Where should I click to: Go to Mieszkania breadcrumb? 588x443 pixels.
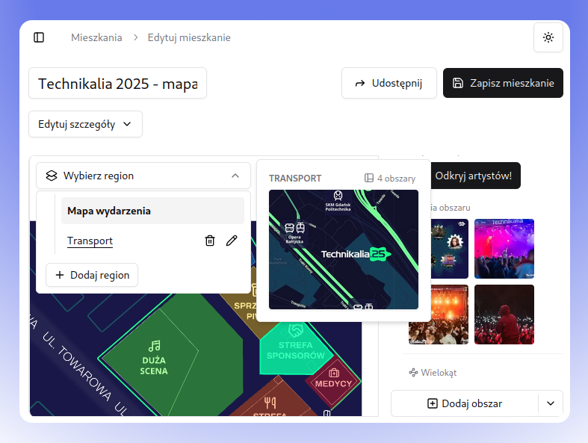[96, 37]
